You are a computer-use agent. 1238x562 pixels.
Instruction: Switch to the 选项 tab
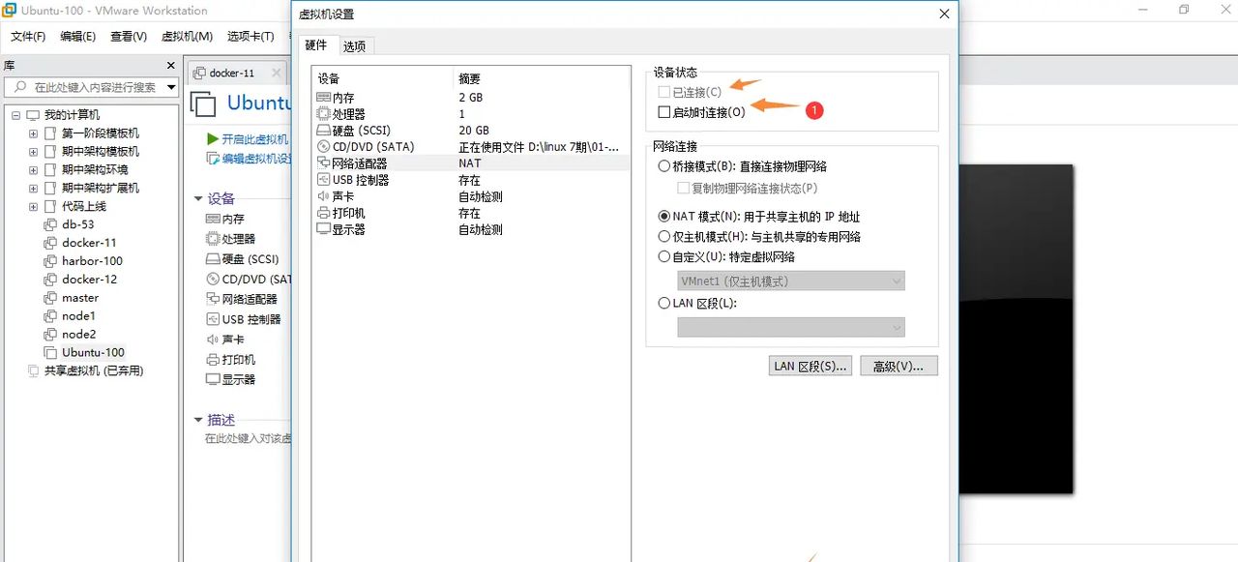(x=354, y=44)
